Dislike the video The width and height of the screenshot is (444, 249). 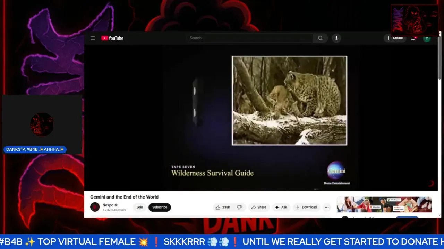(239, 207)
